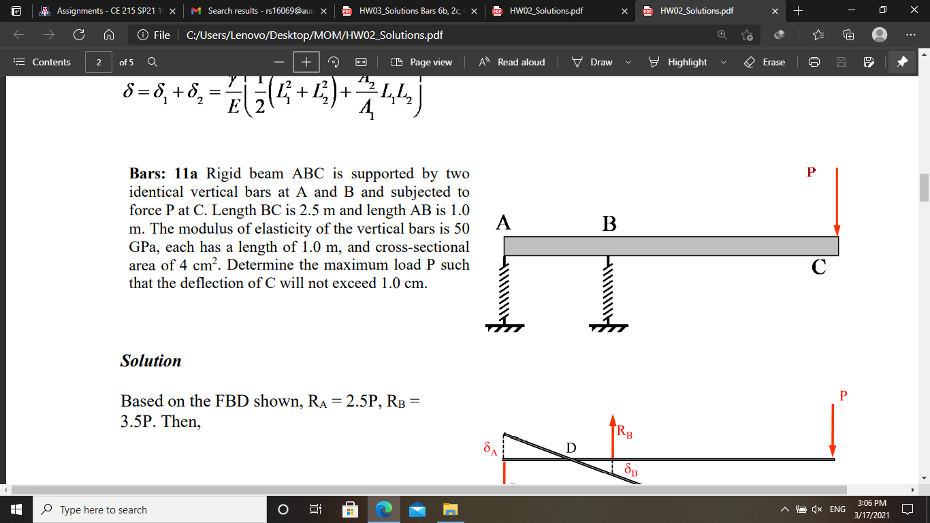This screenshot has width=930, height=523.
Task: Click the Windows Start button
Action: (x=16, y=509)
